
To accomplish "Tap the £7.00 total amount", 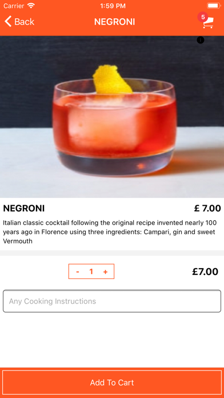I will (x=205, y=272).
